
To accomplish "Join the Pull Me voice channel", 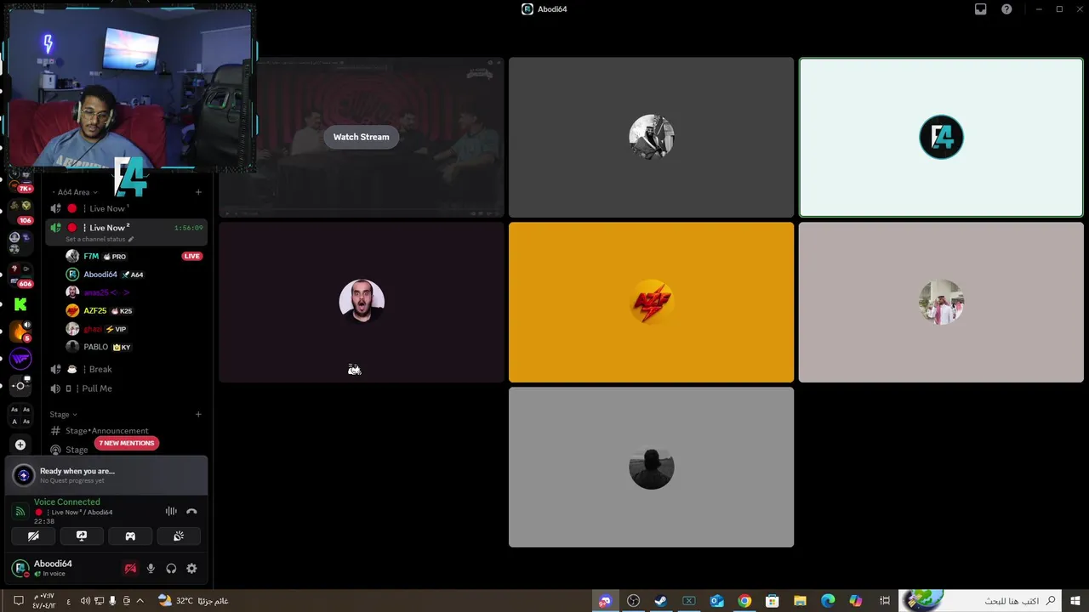I will pos(127,388).
